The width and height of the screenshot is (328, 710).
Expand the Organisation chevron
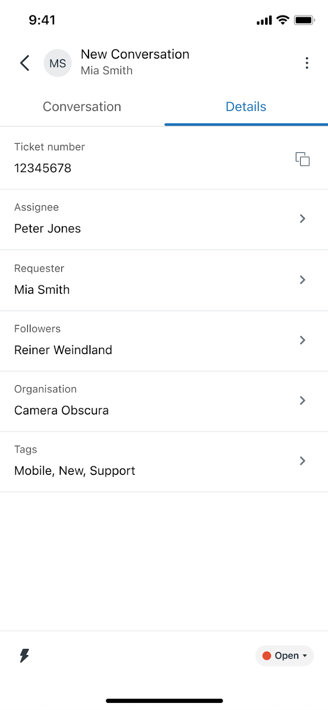(x=302, y=400)
